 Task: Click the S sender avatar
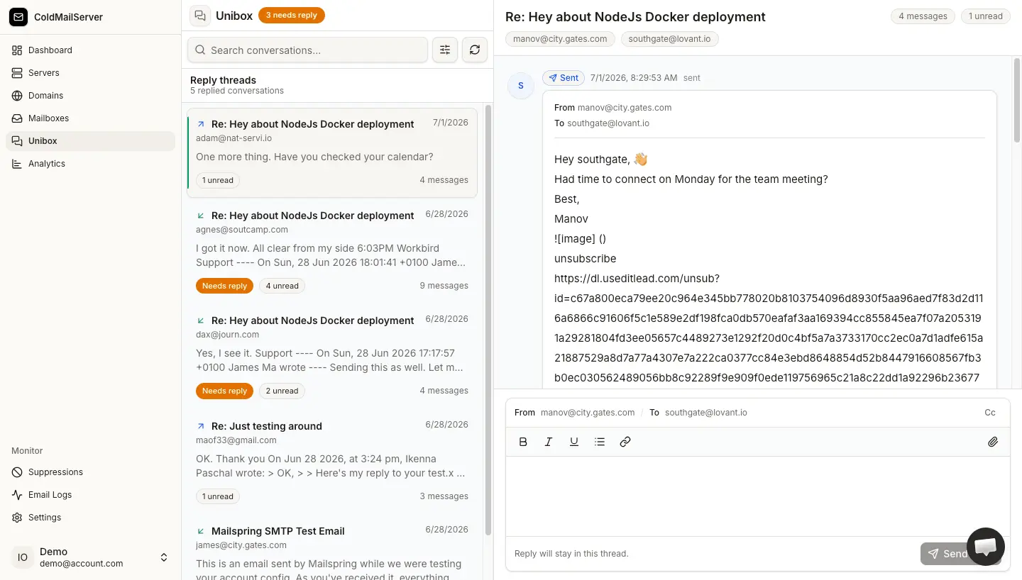click(x=521, y=86)
